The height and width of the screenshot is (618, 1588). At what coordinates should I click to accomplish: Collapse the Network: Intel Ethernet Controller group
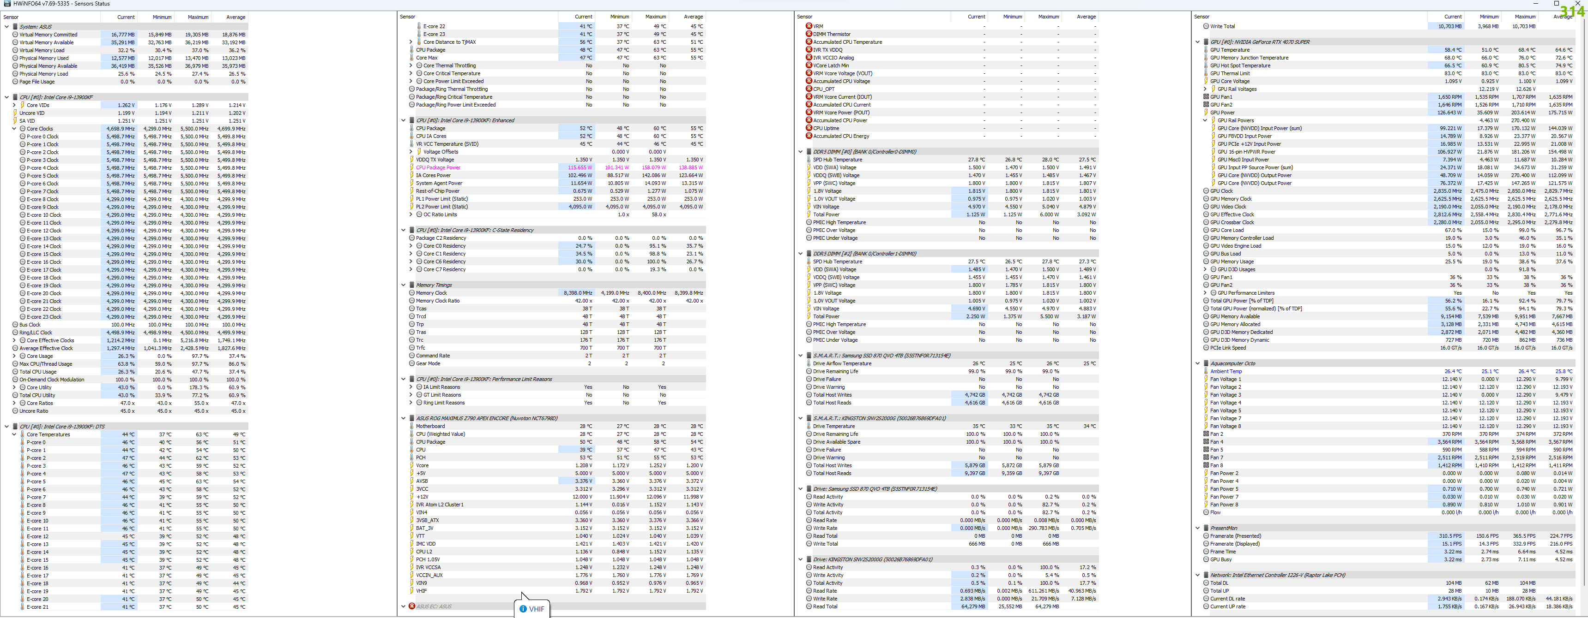[1198, 576]
